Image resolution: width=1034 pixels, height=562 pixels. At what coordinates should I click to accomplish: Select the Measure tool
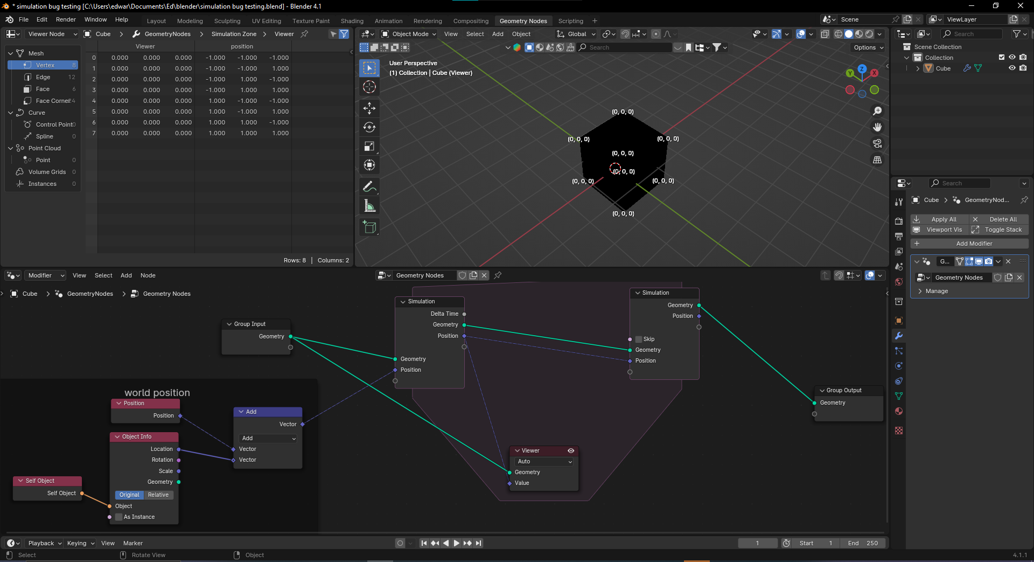(369, 205)
